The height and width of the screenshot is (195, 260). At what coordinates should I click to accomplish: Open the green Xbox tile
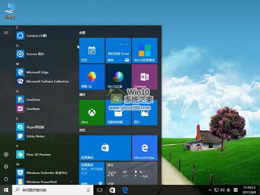92,113
